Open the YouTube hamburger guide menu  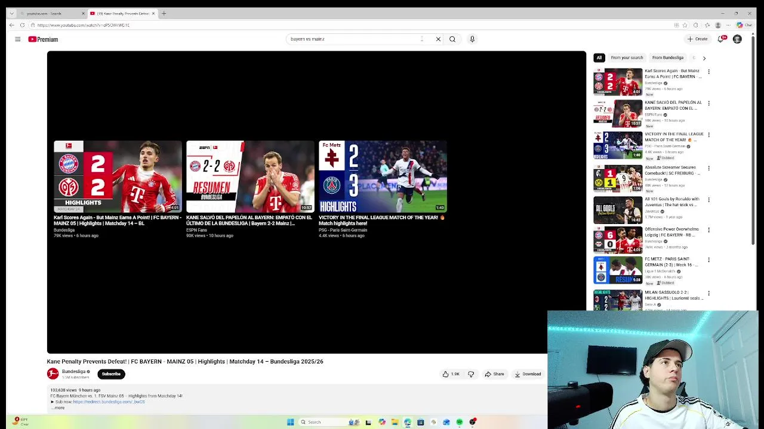click(18, 39)
